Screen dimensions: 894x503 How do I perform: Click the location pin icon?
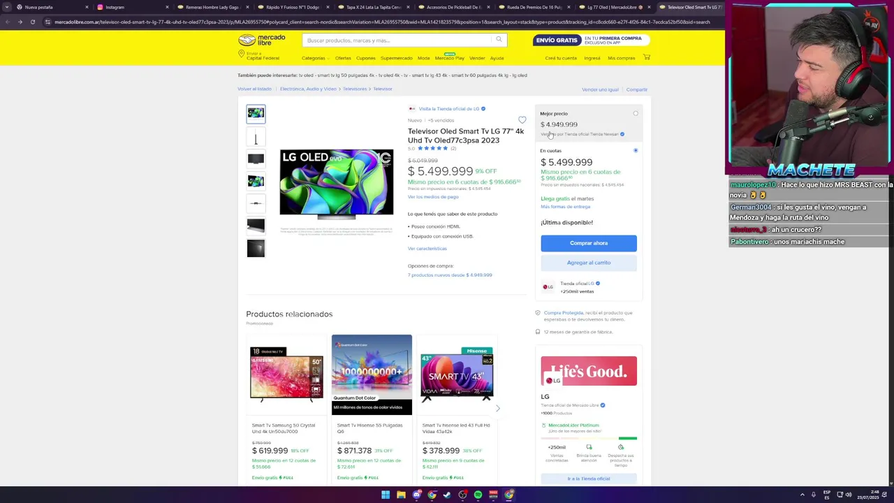[241, 54]
